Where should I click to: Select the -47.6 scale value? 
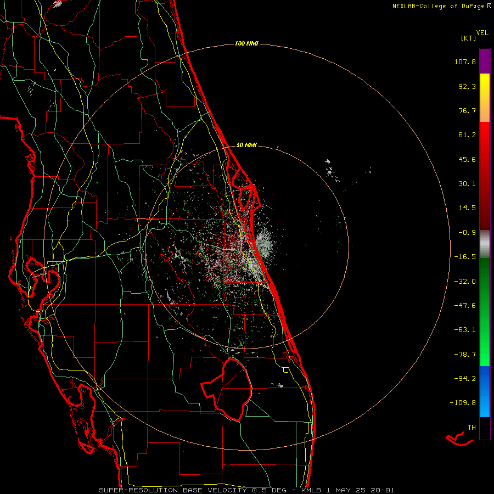[x=465, y=306]
